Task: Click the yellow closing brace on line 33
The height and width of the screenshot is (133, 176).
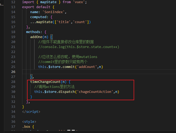Action: [23, 107]
